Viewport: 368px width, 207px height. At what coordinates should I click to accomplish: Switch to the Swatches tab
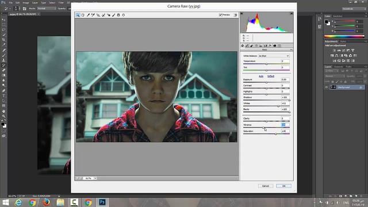(338, 16)
